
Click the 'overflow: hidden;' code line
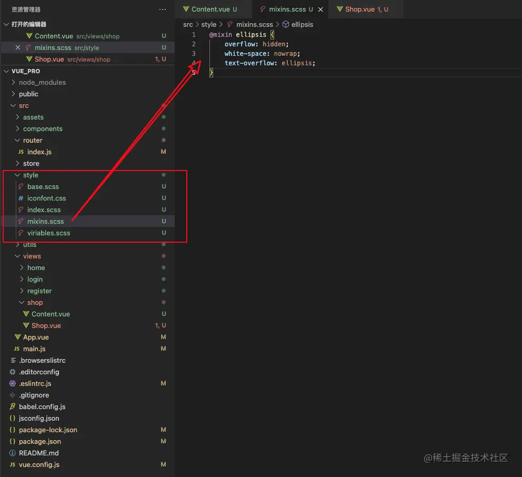[x=256, y=44]
